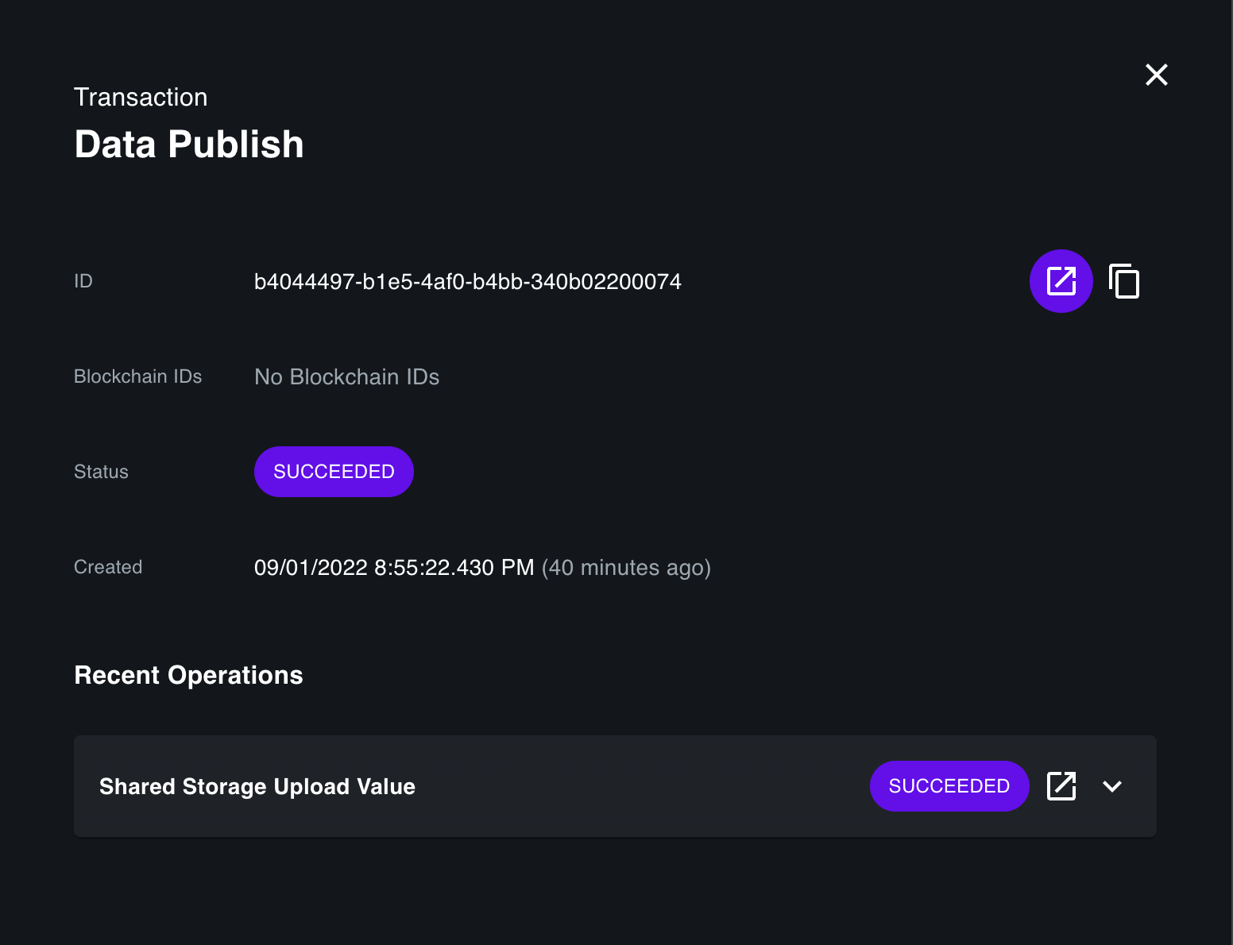
Task: Click the Recent Operations heading
Action: click(188, 675)
